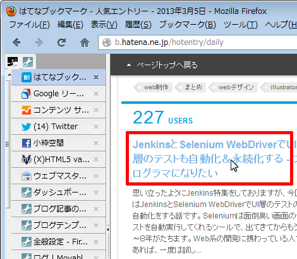Close the Google リー tab

point(96,94)
